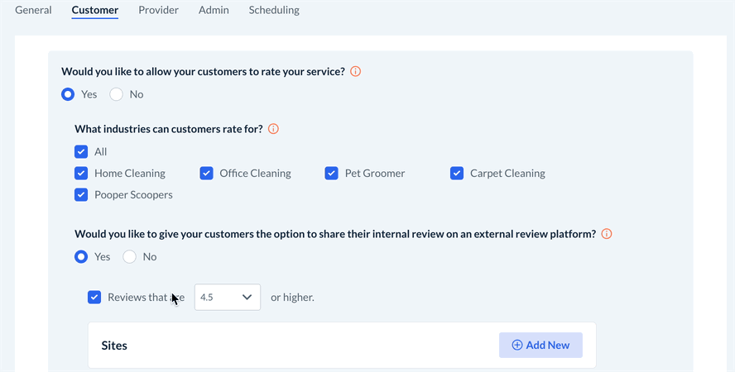Select Yes for customer service rating
This screenshot has width=735, height=372.
coord(68,94)
